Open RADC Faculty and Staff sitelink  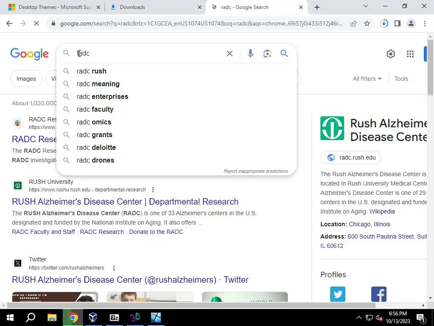pos(44,232)
